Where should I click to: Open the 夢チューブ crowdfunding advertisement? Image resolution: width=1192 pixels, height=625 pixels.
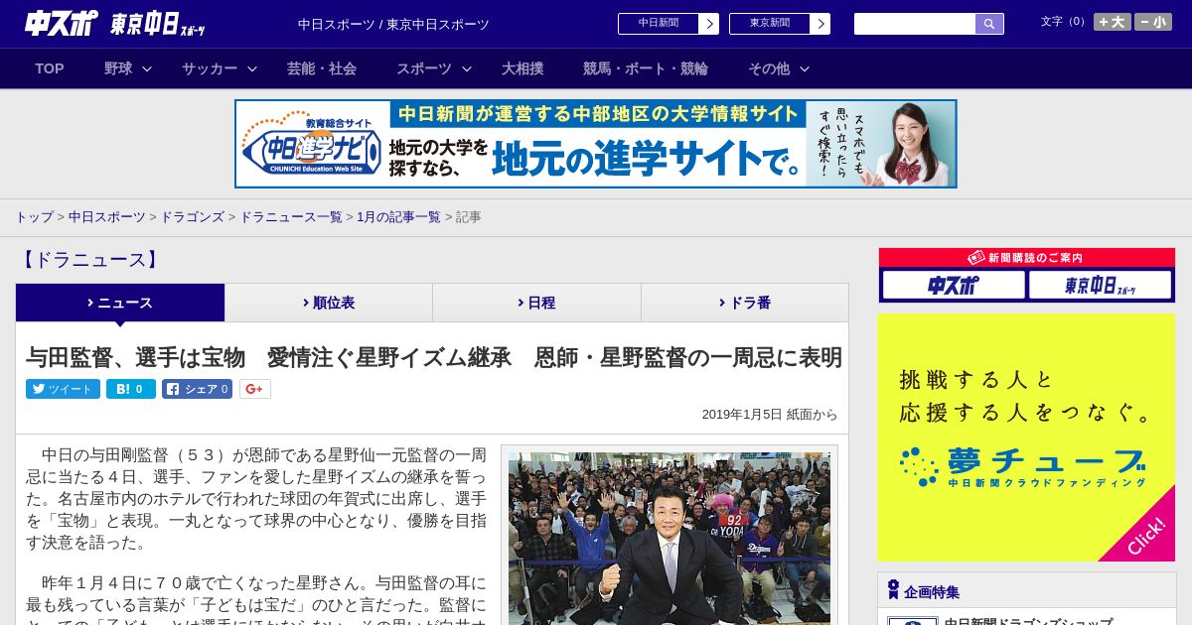pyautogui.click(x=1026, y=437)
